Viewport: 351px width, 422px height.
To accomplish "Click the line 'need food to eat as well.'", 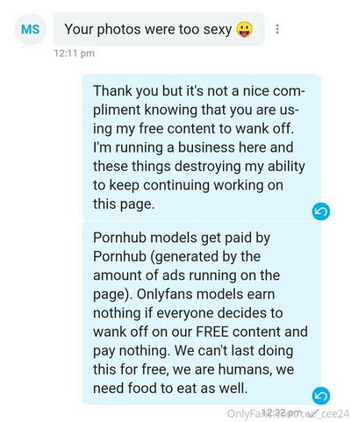I will pos(170,389).
